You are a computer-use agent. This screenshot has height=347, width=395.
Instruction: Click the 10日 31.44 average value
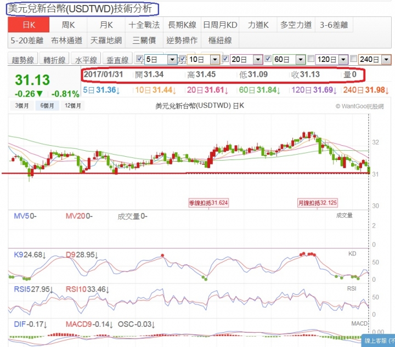click(156, 90)
